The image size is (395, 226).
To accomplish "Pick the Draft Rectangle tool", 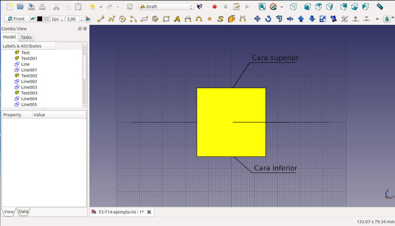I will [166, 19].
